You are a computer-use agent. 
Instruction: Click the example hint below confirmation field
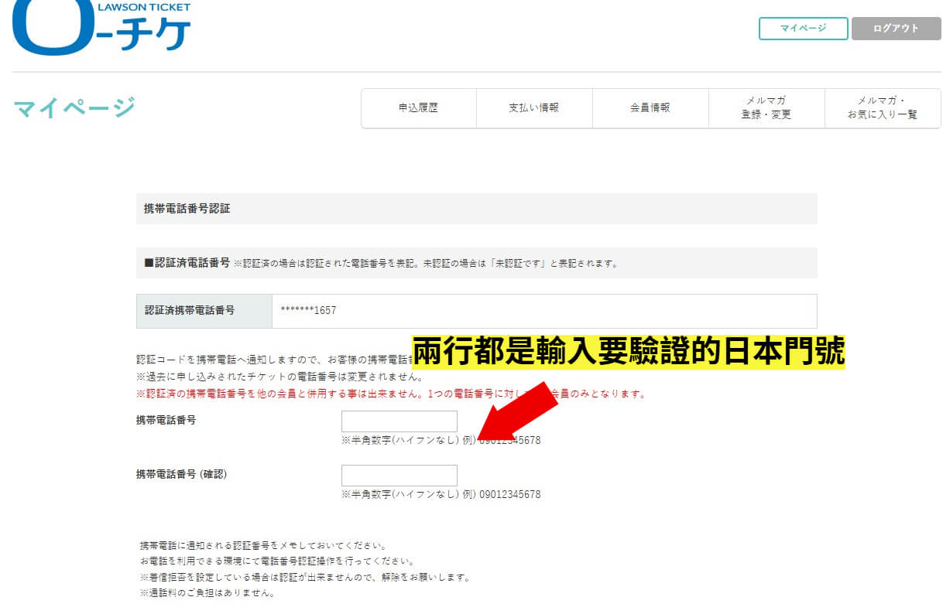pyautogui.click(x=441, y=495)
